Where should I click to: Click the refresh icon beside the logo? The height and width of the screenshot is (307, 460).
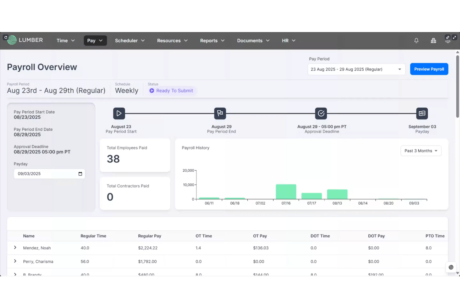click(6, 37)
